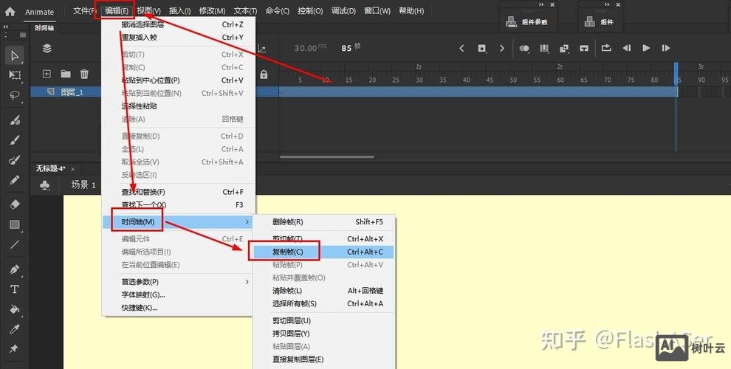
Task: Click the 30.00 FPS frame rate value
Action: 310,48
